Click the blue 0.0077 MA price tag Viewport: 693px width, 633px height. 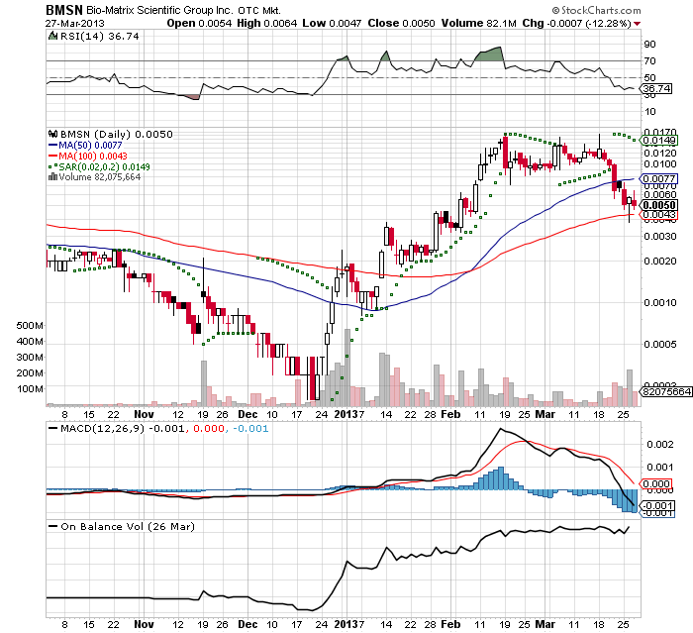click(659, 178)
